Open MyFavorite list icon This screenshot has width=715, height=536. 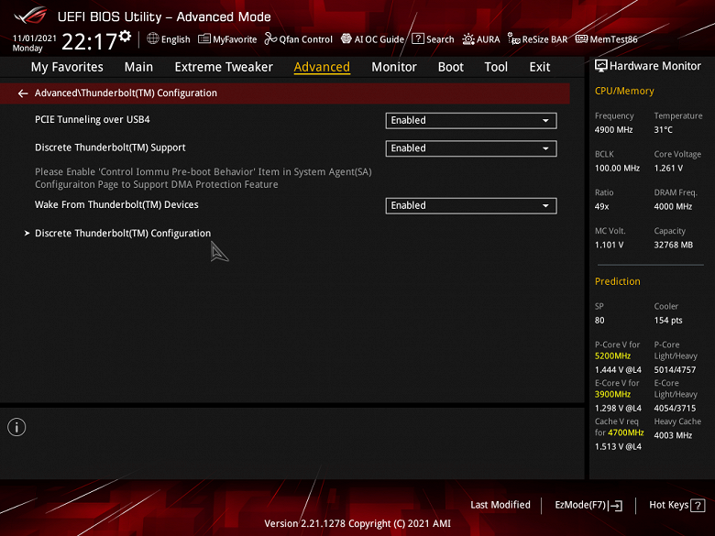(x=204, y=38)
